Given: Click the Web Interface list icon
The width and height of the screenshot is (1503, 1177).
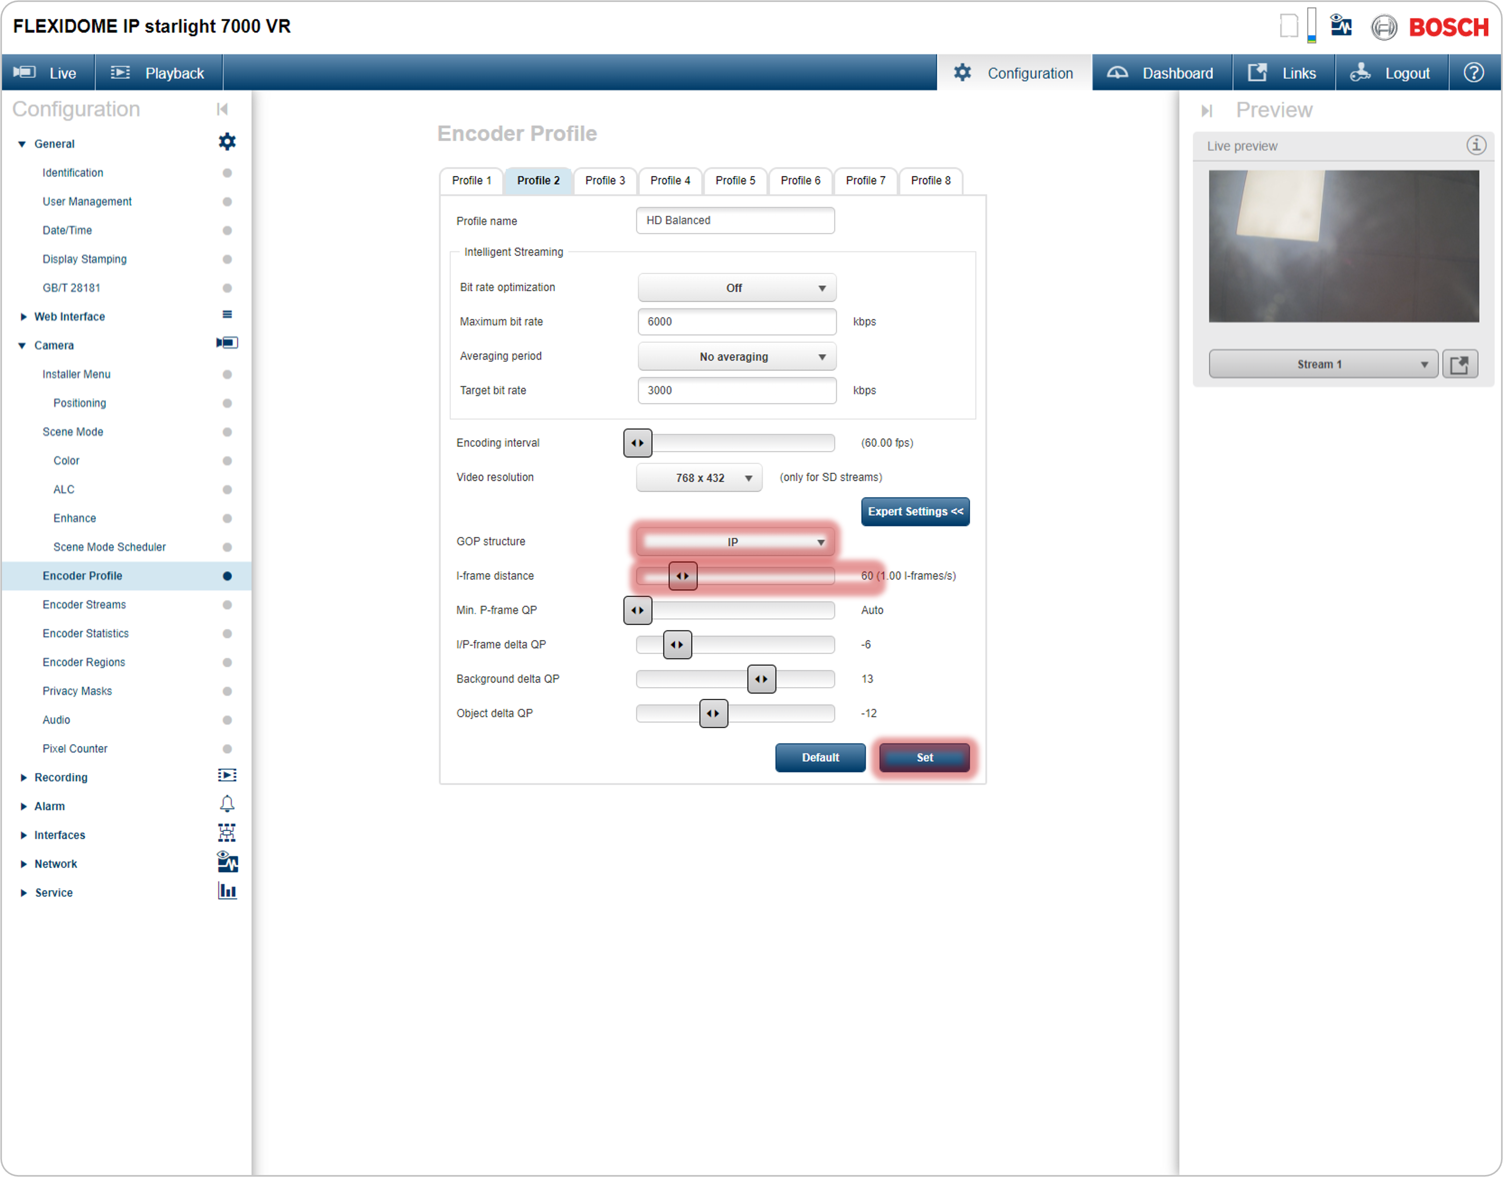Looking at the screenshot, I should (227, 315).
